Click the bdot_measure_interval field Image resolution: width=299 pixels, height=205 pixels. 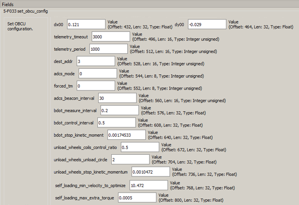coord(119,110)
